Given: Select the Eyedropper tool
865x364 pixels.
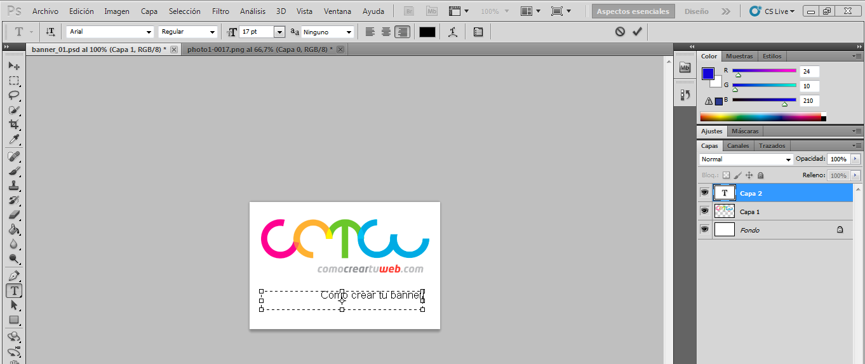Looking at the screenshot, I should pos(14,139).
